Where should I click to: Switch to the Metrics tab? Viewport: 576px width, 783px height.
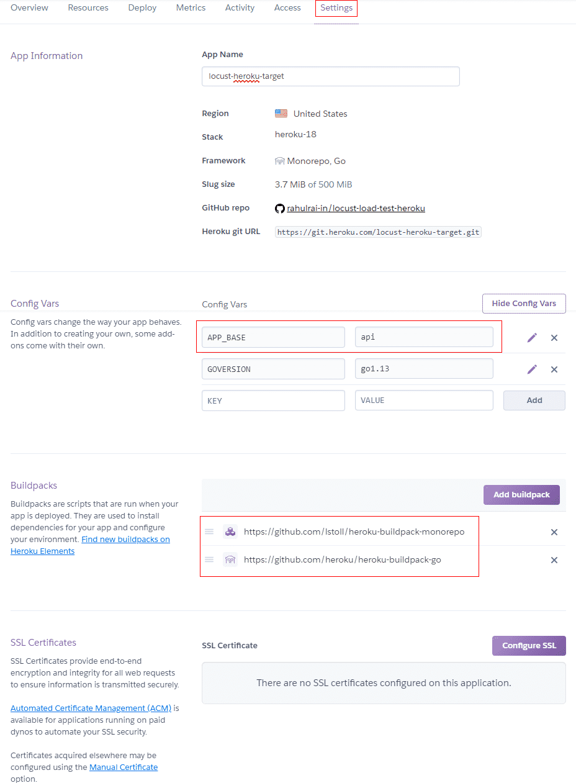click(x=191, y=8)
